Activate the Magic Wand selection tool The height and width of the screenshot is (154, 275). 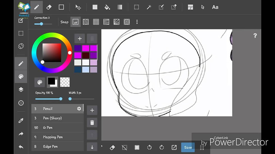point(149,7)
